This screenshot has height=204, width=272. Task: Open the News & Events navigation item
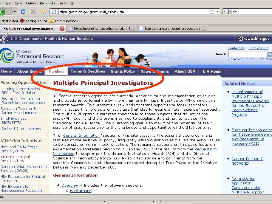[155, 71]
